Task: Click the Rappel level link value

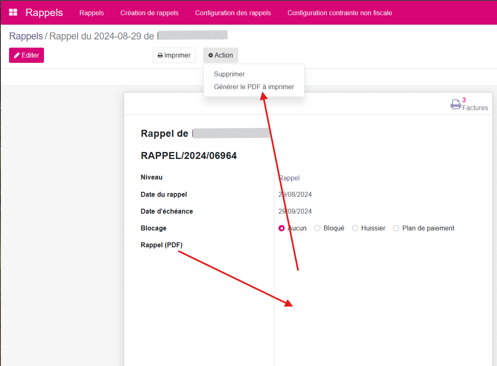Action: [x=289, y=178]
